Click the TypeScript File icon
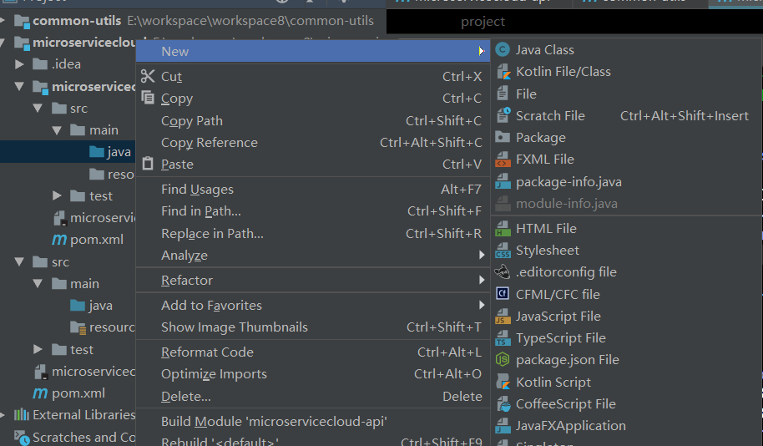 pos(503,338)
